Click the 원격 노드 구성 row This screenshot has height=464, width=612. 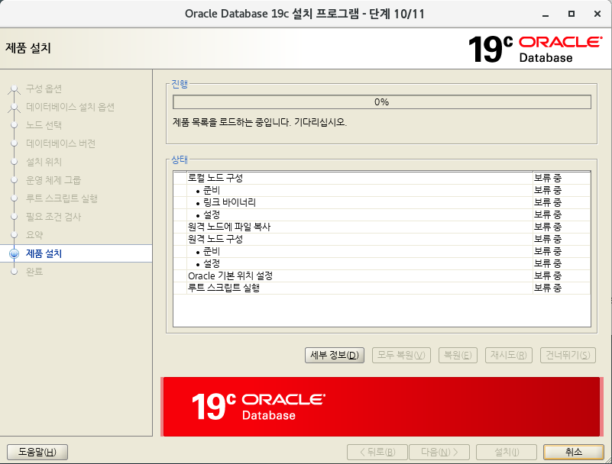[x=382, y=239]
